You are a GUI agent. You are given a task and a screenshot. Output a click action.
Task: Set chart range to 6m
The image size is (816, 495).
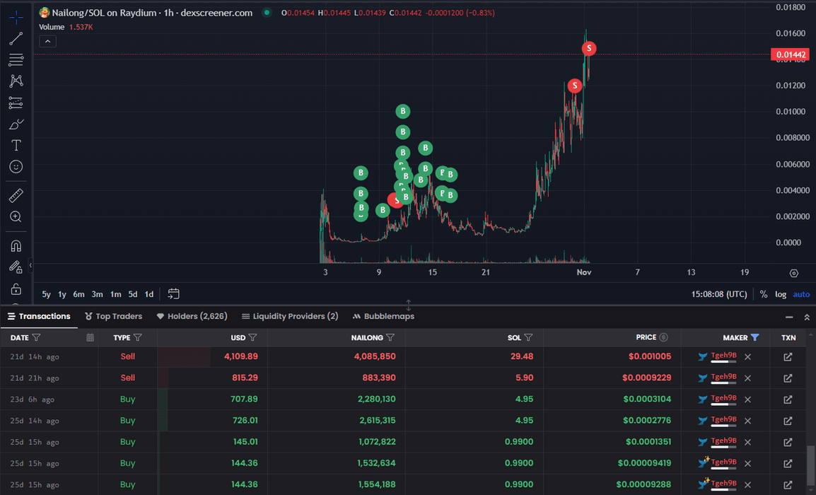78,294
